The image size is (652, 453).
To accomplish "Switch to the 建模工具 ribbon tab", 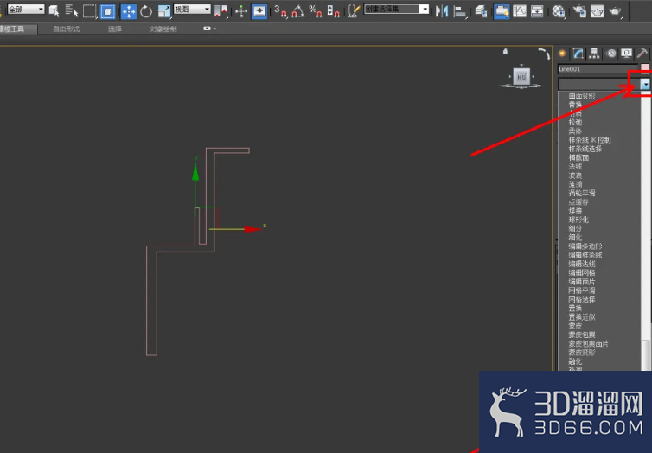I will point(12,29).
